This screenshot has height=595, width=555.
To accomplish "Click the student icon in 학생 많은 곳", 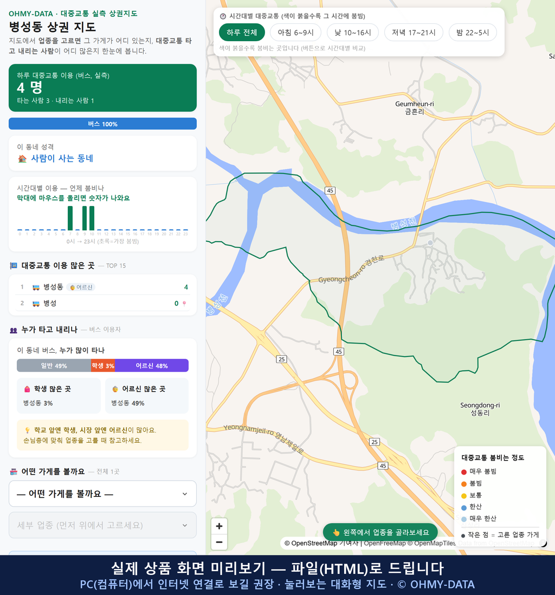I will [x=27, y=389].
